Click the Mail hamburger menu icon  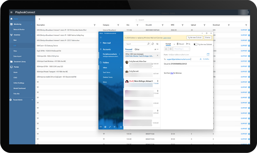101,37
